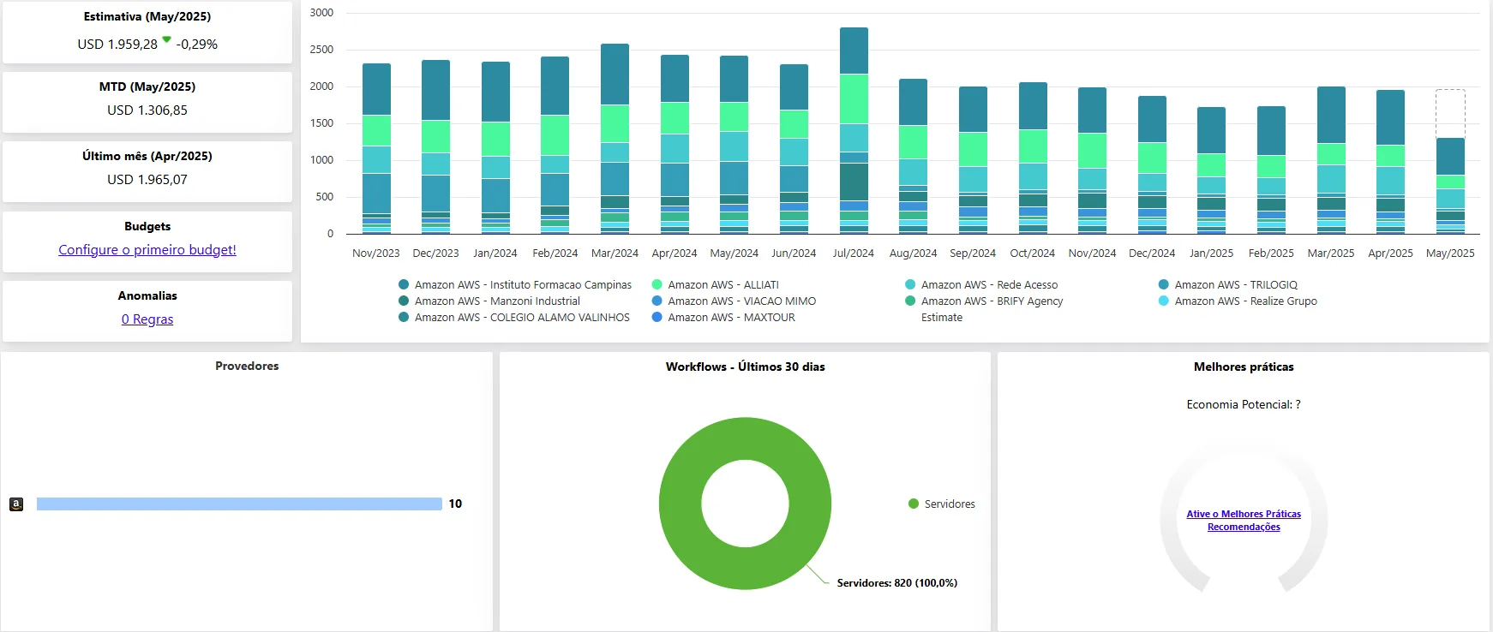The height and width of the screenshot is (632, 1493).
Task: Click the blue Provedores progress bar
Action: 239,504
